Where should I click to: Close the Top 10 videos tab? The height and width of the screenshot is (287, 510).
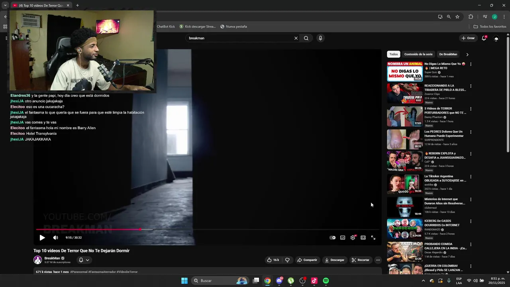68,5
